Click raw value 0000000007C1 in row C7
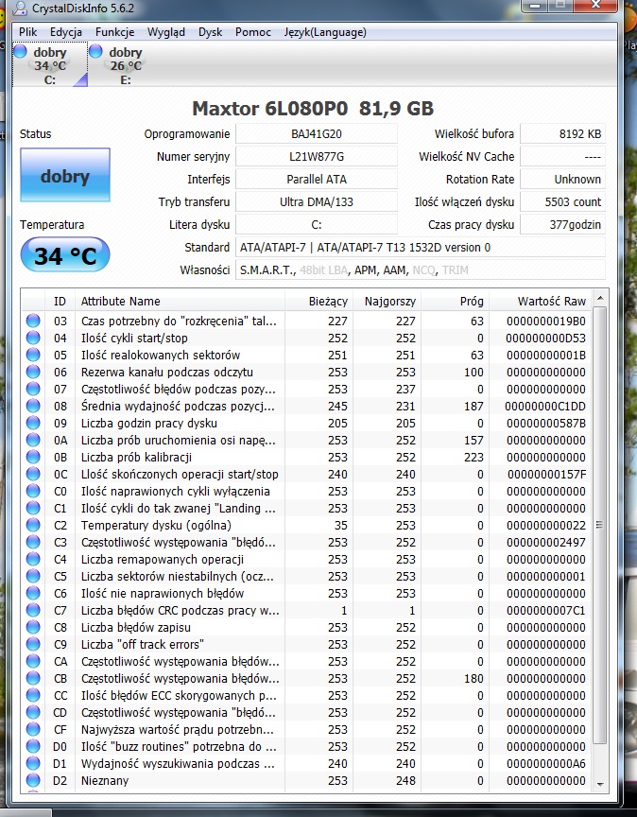 (x=546, y=610)
